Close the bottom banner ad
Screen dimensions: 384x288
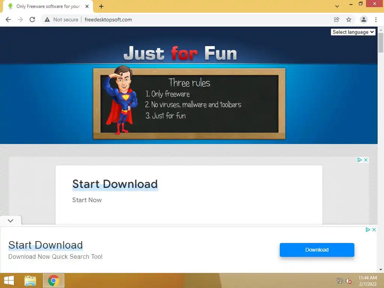[374, 230]
